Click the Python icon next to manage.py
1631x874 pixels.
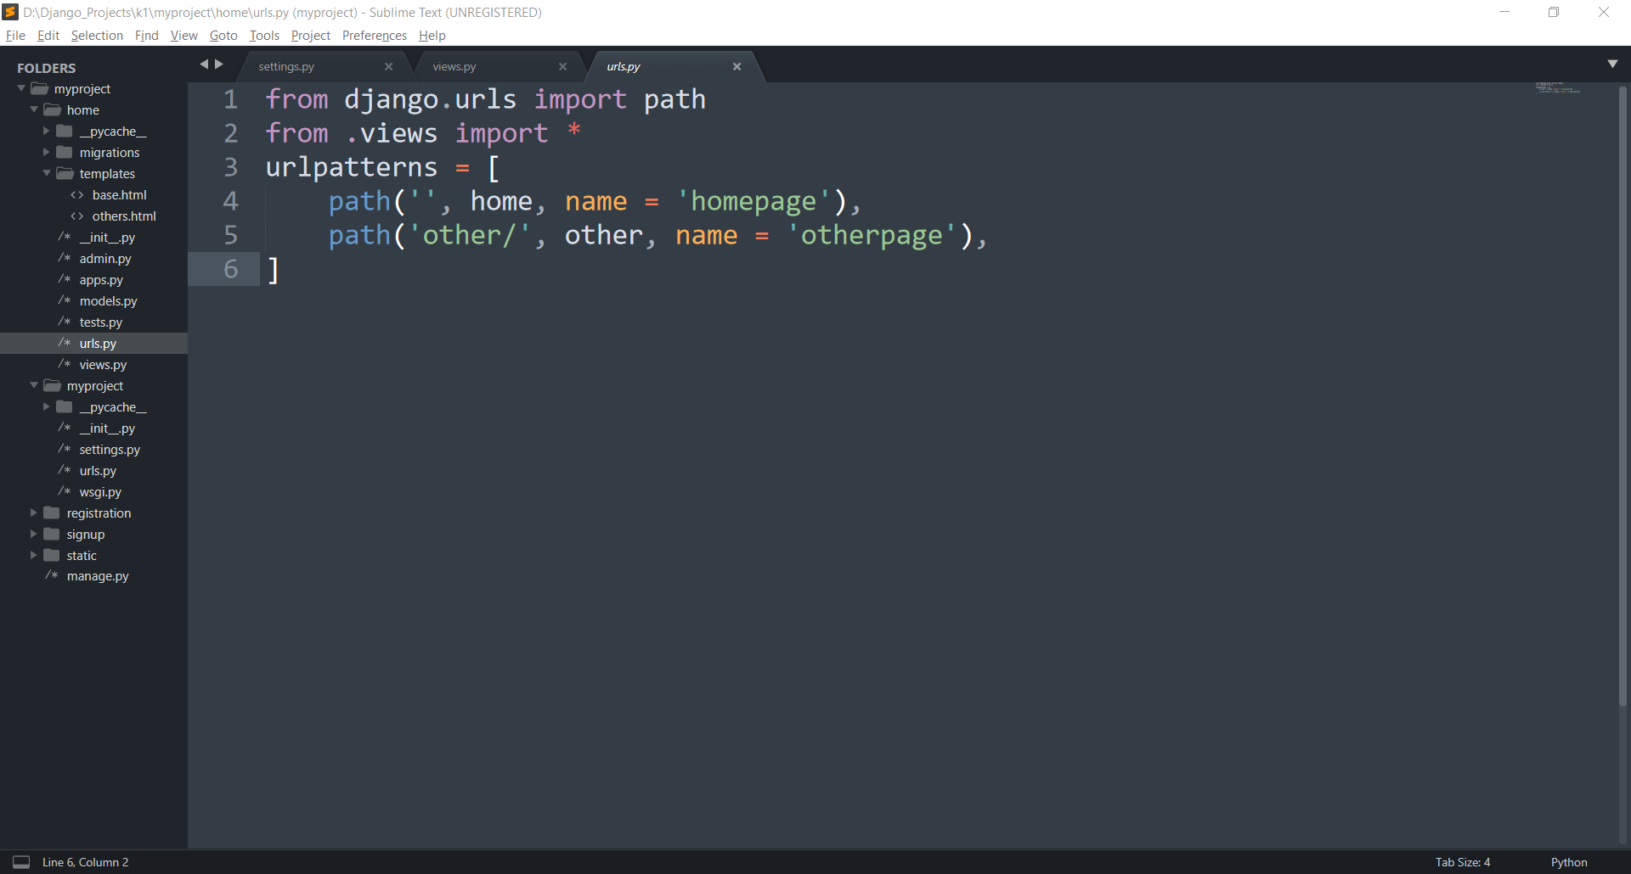click(x=51, y=575)
